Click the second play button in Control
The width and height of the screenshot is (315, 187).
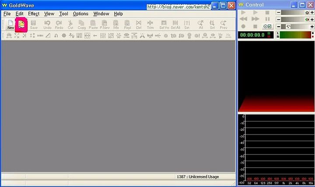pos(255,12)
